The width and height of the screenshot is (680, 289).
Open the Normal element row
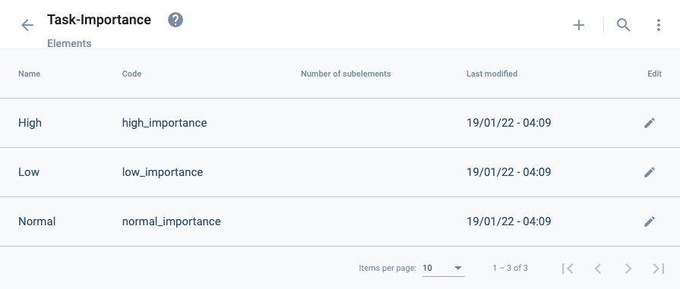[340, 221]
